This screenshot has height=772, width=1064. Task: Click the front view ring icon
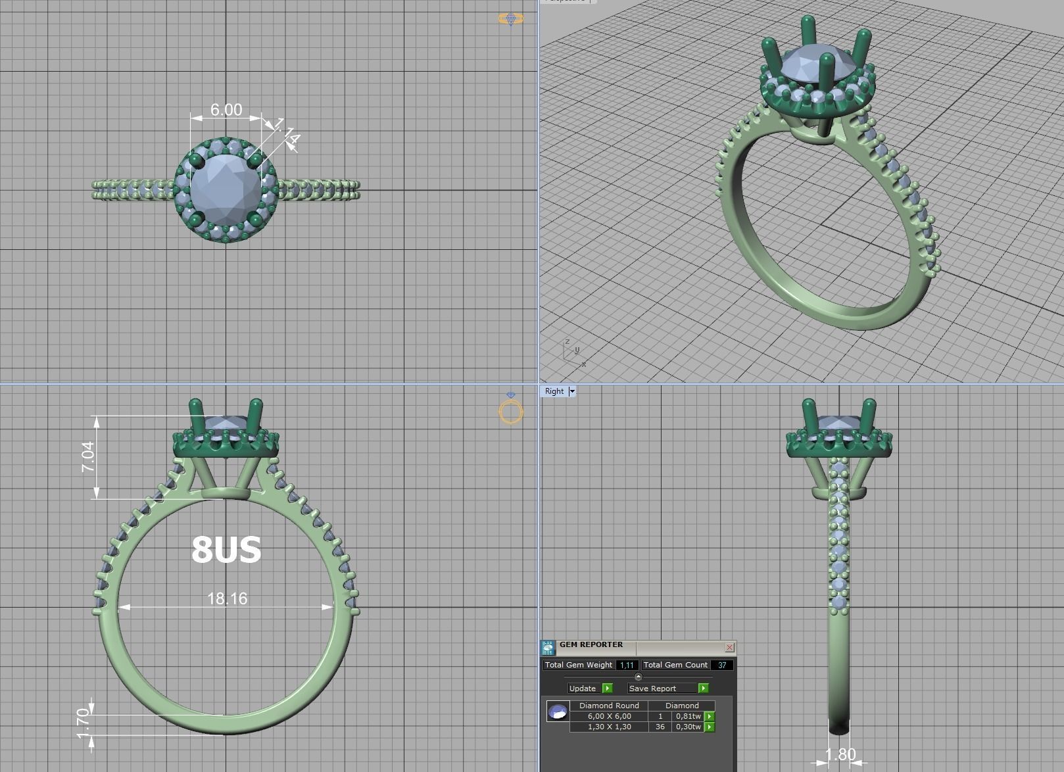pyautogui.click(x=511, y=408)
